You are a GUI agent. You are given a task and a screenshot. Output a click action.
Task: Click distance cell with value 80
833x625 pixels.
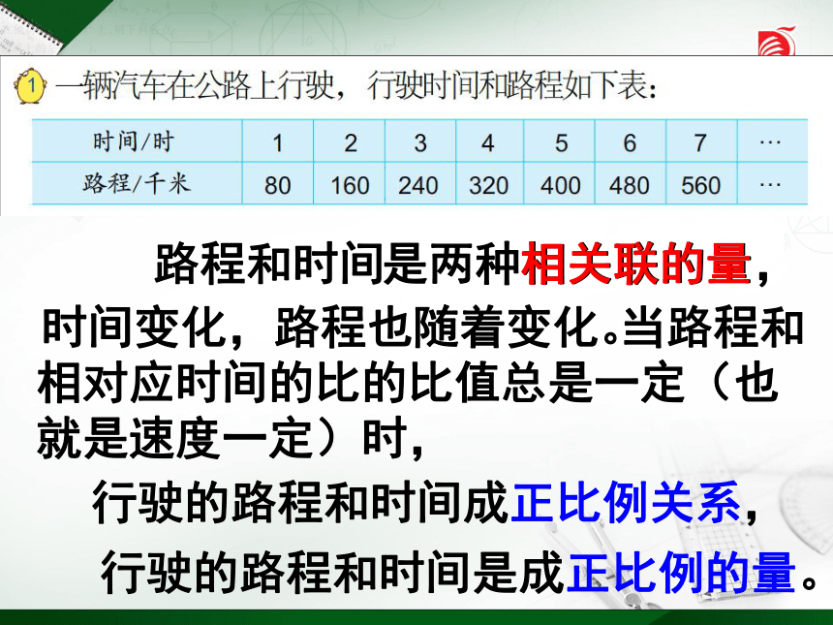point(278,184)
